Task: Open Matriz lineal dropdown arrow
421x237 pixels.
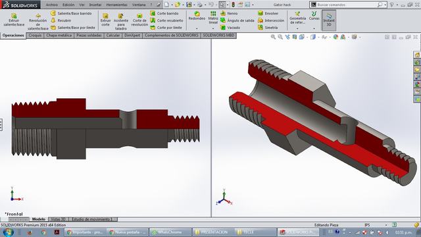Action: click(x=213, y=28)
